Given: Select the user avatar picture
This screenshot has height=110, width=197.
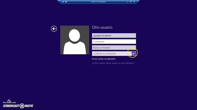Looking at the screenshot, I should [x=74, y=40].
